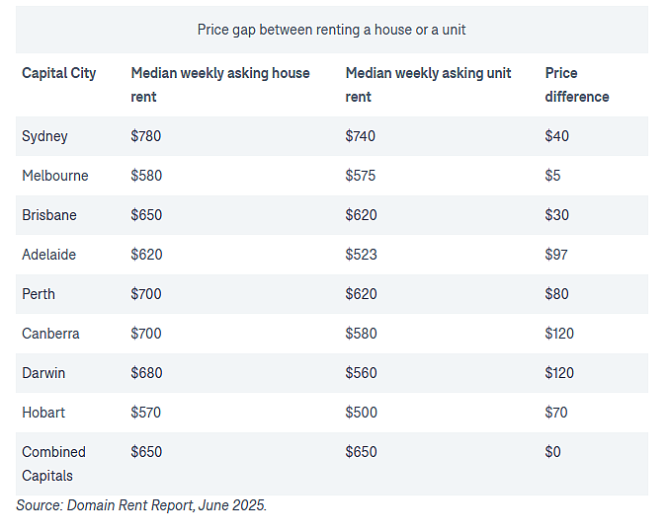Select Canberra price difference $120
Viewport: 667px width, 532px height.
tap(559, 334)
